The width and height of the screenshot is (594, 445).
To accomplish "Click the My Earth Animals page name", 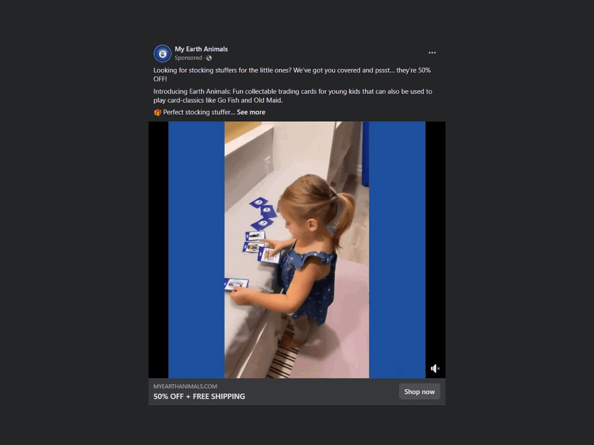I will [x=201, y=49].
